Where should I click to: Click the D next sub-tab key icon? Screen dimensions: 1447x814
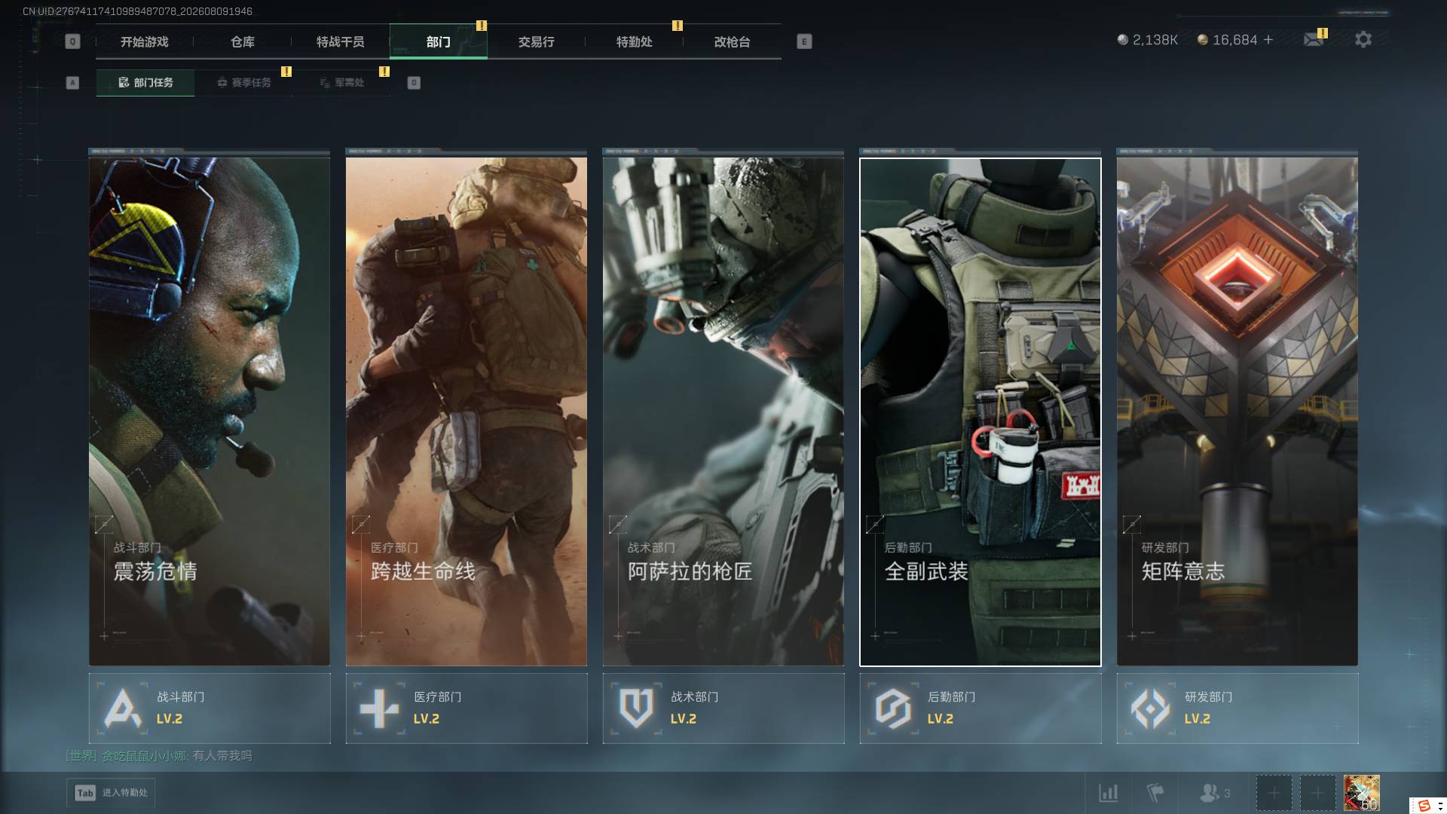click(414, 83)
